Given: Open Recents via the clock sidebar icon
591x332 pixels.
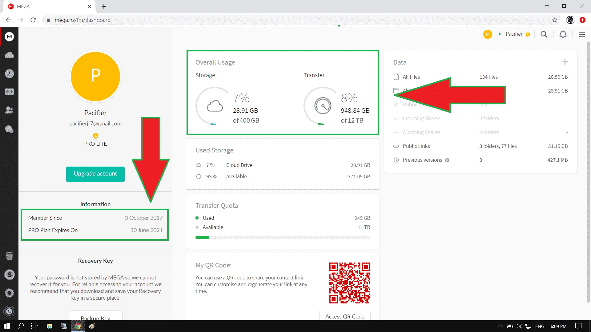Looking at the screenshot, I should [x=9, y=73].
